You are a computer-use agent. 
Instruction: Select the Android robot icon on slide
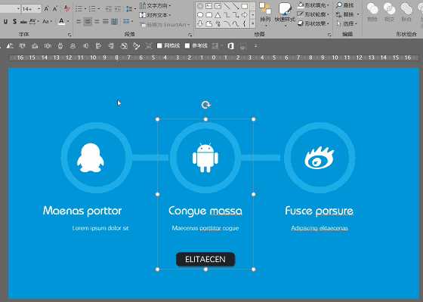coord(205,158)
